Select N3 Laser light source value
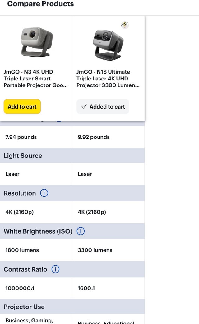 [x=12, y=174]
